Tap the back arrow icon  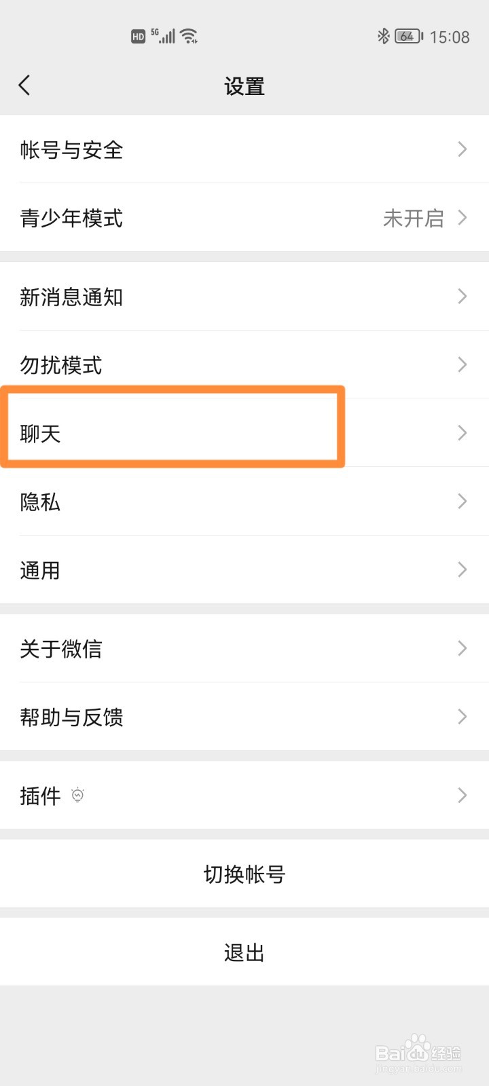[x=24, y=86]
